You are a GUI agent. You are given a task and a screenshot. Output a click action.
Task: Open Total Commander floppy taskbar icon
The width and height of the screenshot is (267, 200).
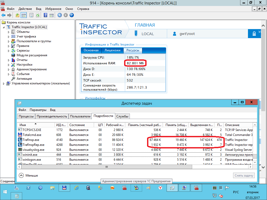(64, 188)
